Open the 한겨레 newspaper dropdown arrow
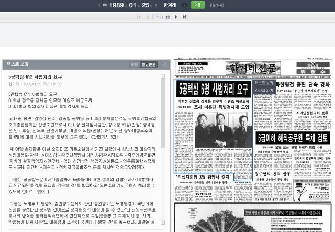Viewport: 335px width, 232px height. (184, 5)
